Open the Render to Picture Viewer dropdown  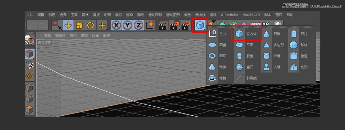(x=175, y=25)
